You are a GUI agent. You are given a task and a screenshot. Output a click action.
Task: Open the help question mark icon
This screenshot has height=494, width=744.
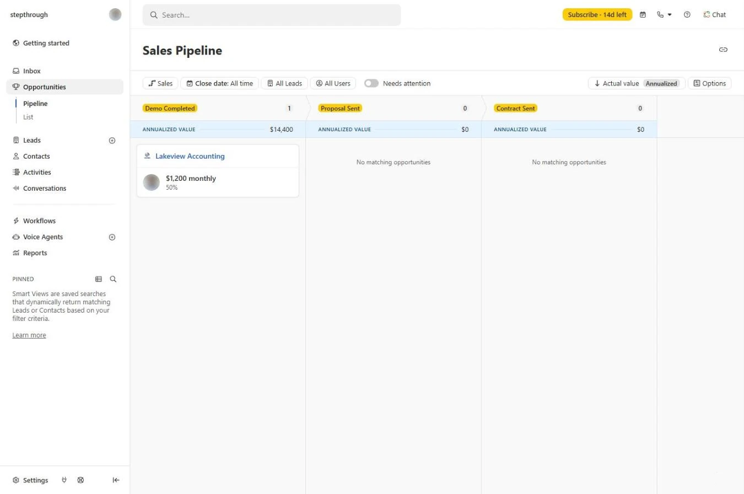click(x=687, y=15)
